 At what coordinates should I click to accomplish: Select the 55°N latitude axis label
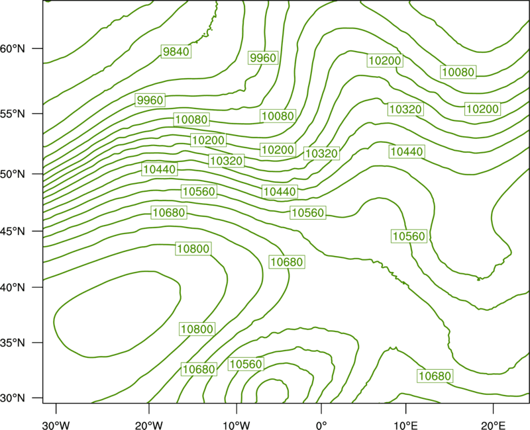tap(13, 114)
